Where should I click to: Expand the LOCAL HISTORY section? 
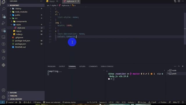pyautogui.click(x=26, y=99)
